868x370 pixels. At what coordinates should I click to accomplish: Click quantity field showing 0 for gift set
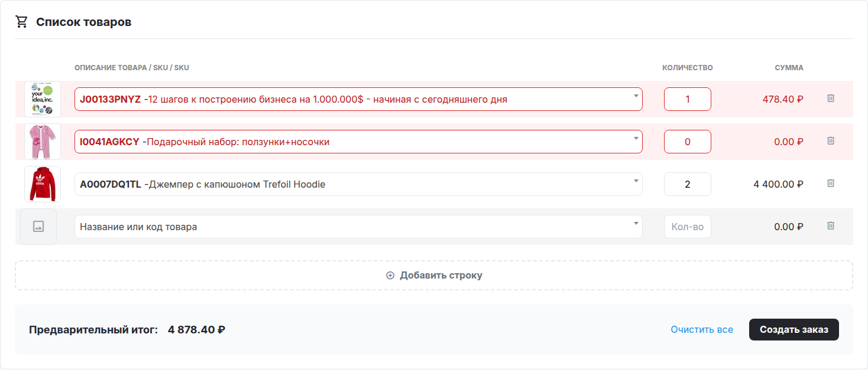pos(688,142)
